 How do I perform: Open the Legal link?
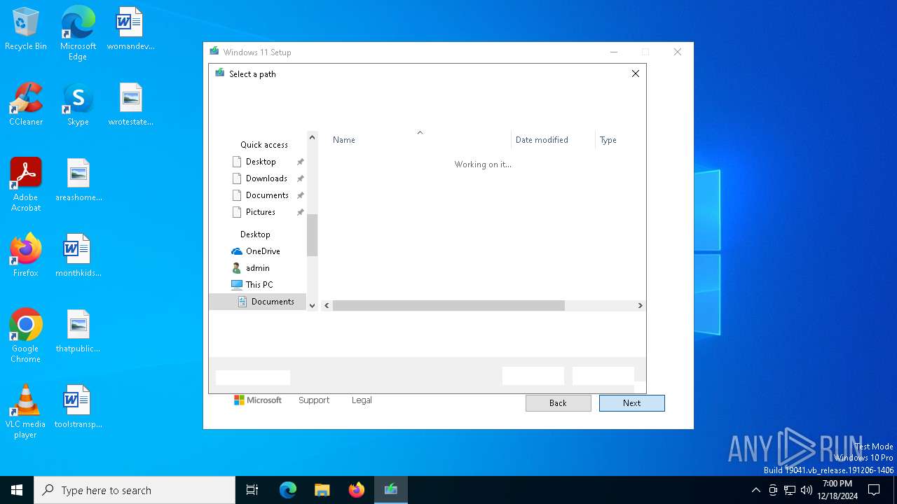tap(362, 400)
